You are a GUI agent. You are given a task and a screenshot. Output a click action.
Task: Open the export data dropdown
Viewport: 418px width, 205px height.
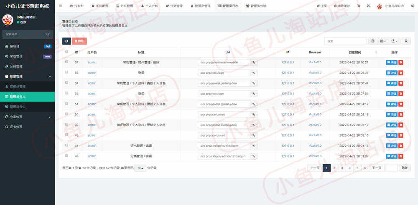pyautogui.click(x=395, y=41)
